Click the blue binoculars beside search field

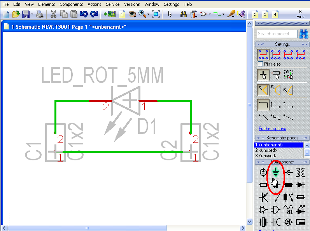[x=304, y=34]
